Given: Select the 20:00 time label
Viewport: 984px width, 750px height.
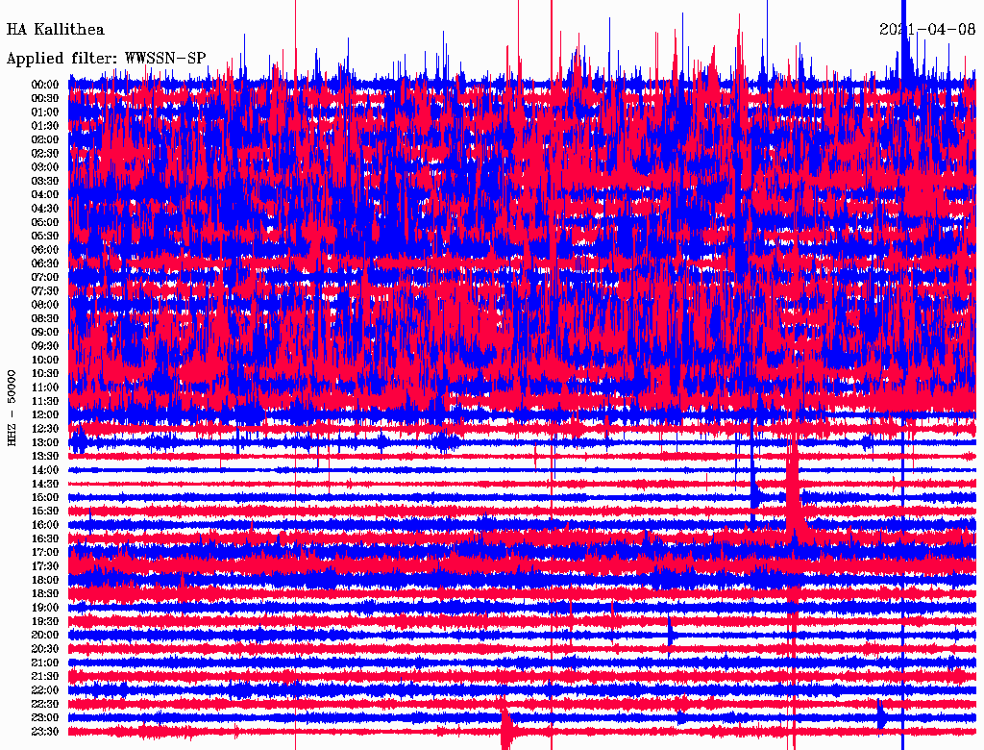Looking at the screenshot, I should (x=45, y=635).
